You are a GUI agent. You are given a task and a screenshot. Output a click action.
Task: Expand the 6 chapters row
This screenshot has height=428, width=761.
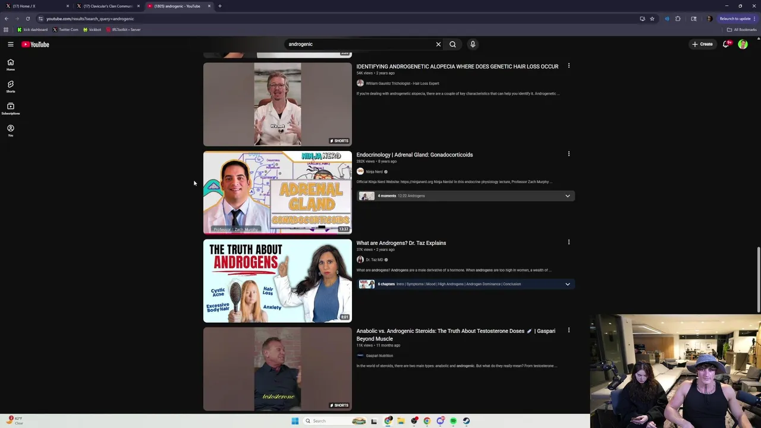pos(466,284)
